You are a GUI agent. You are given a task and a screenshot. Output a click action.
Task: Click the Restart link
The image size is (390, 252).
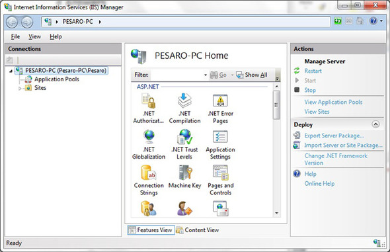click(313, 71)
